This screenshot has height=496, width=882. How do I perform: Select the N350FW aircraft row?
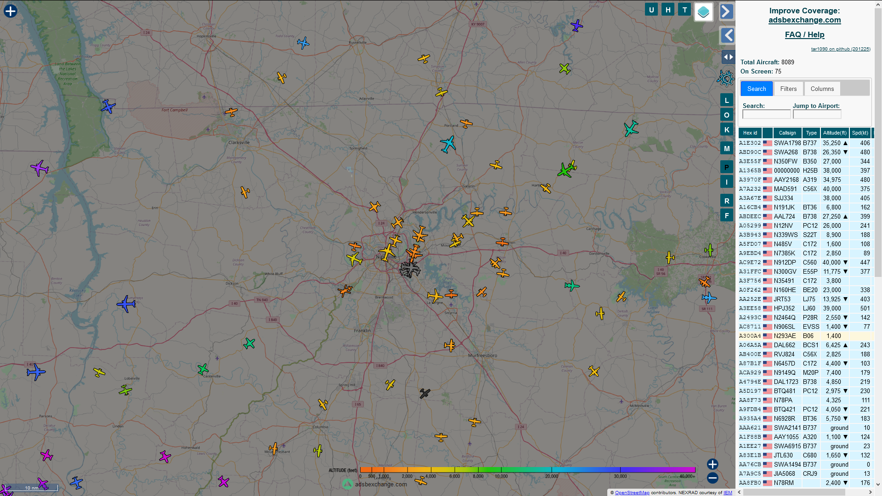click(805, 161)
